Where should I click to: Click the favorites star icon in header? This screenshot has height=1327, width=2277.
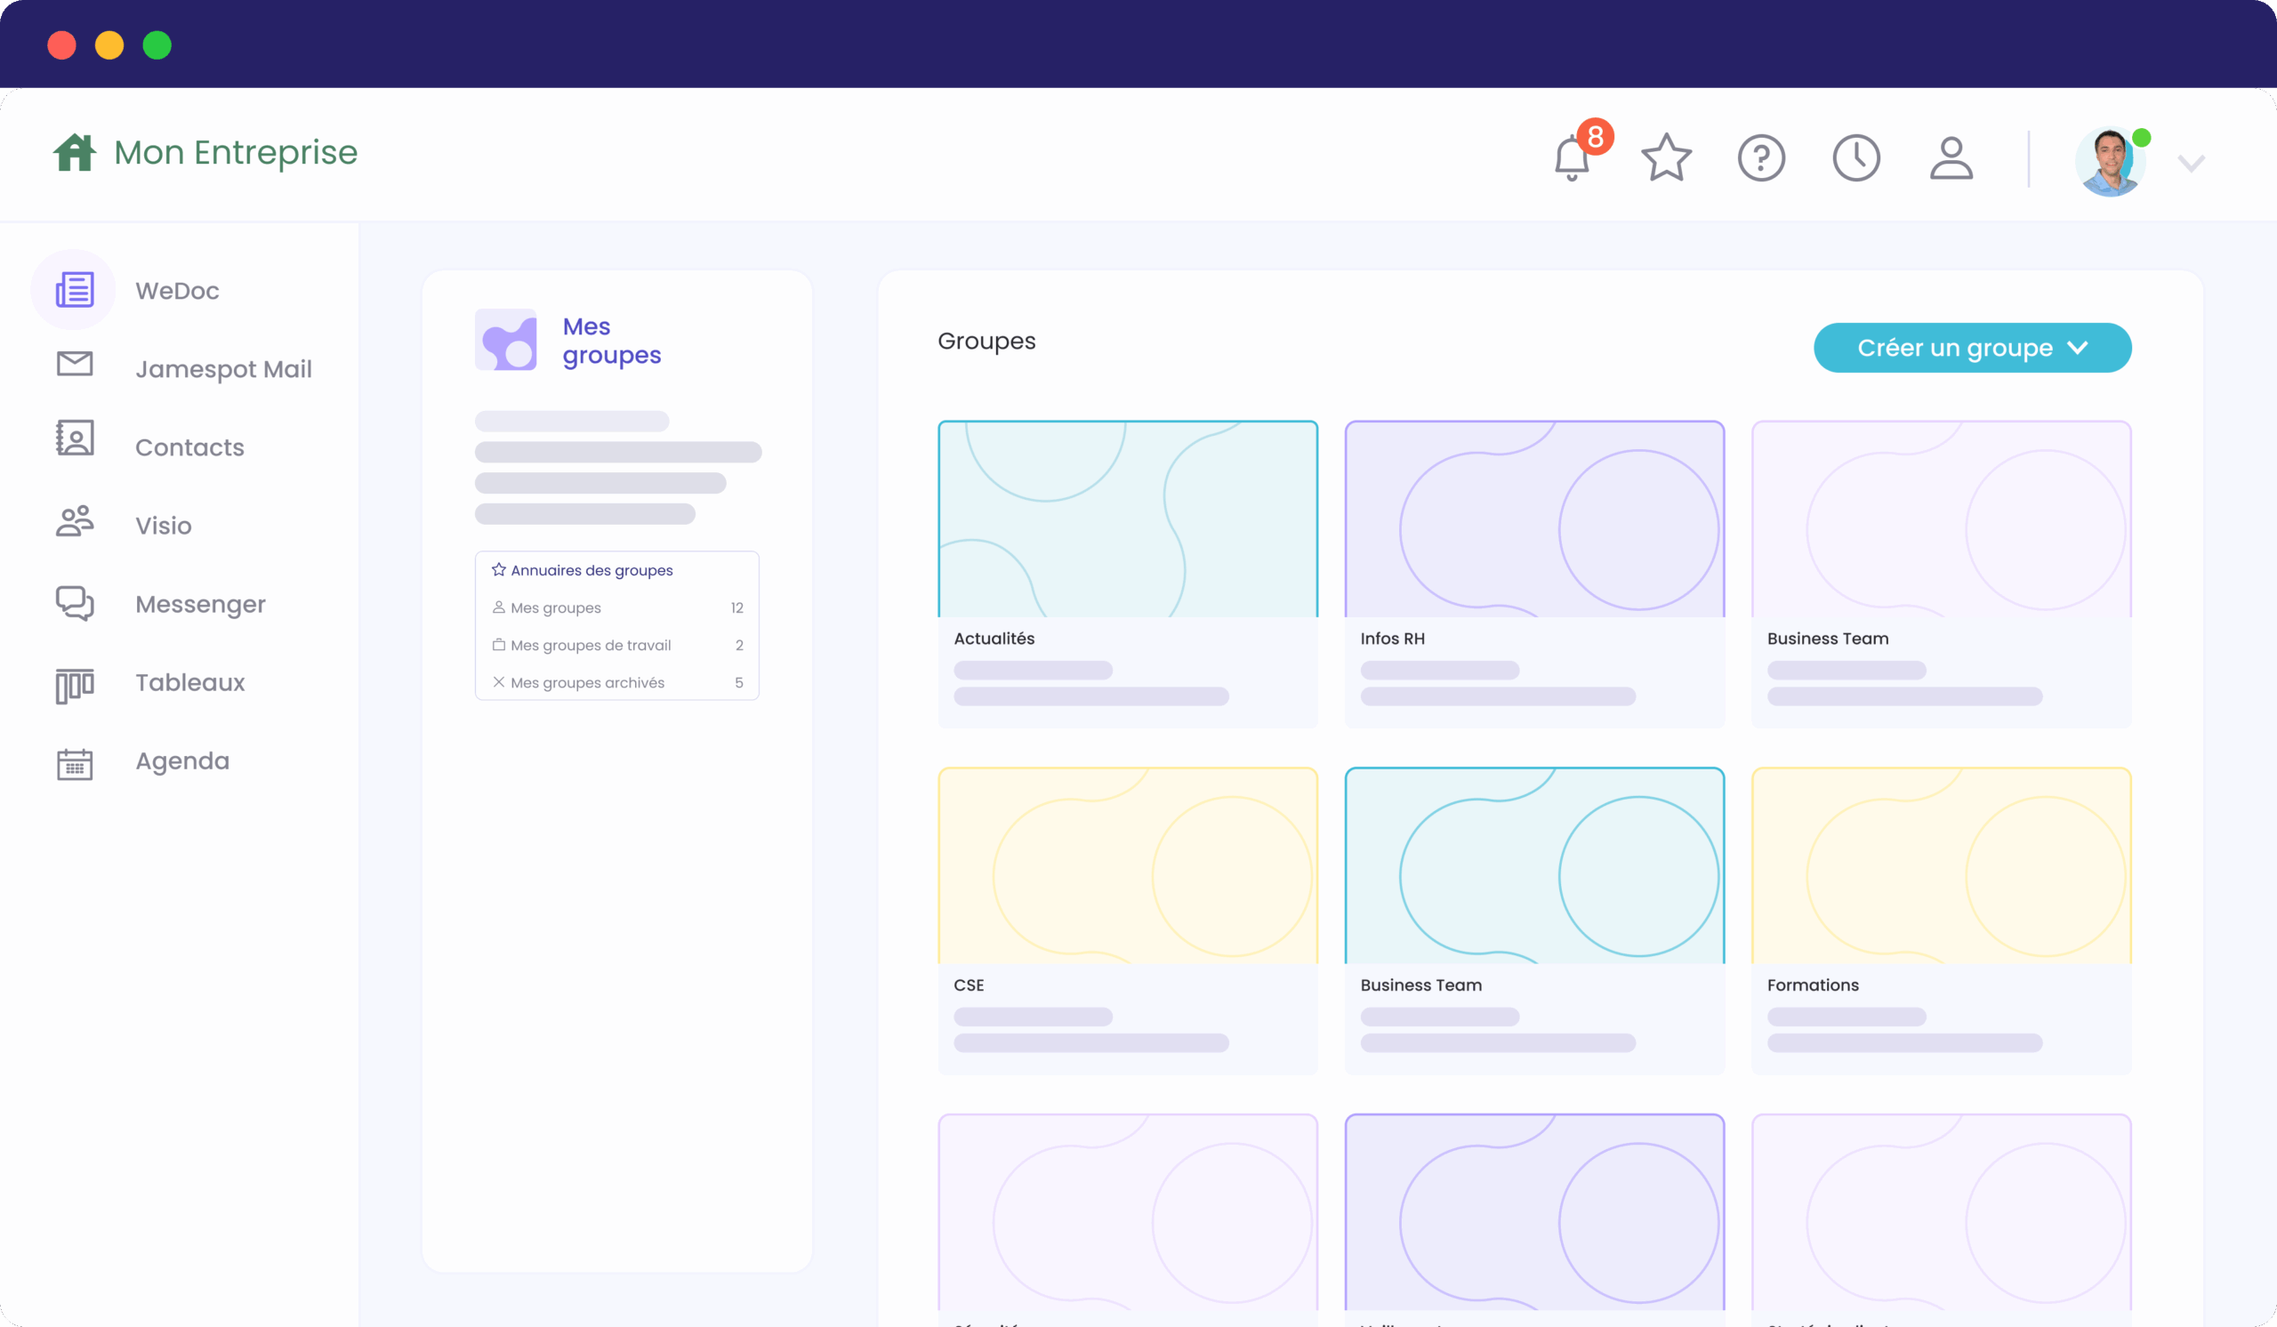(1666, 158)
